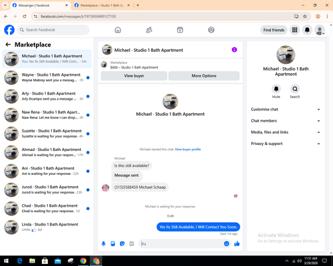
Task: Click the Find friends button
Action: [x=274, y=30]
